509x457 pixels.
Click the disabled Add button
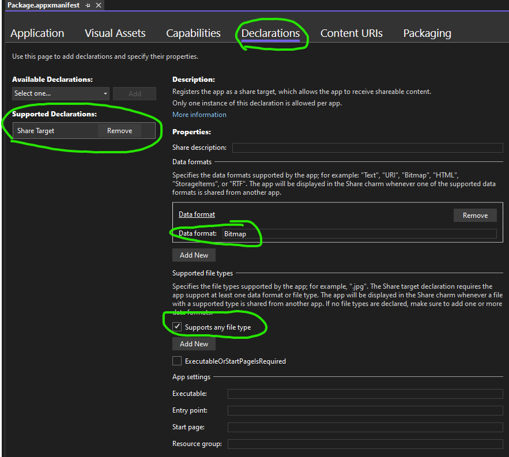tap(134, 93)
